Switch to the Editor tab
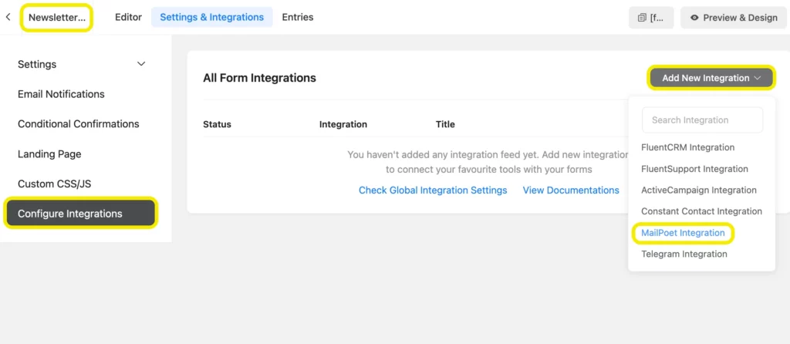The width and height of the screenshot is (790, 344). (x=129, y=17)
